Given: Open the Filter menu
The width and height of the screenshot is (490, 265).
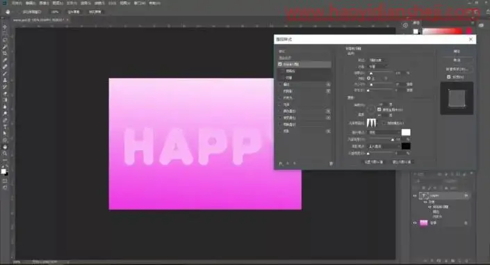Looking at the screenshot, I should coord(99,3).
